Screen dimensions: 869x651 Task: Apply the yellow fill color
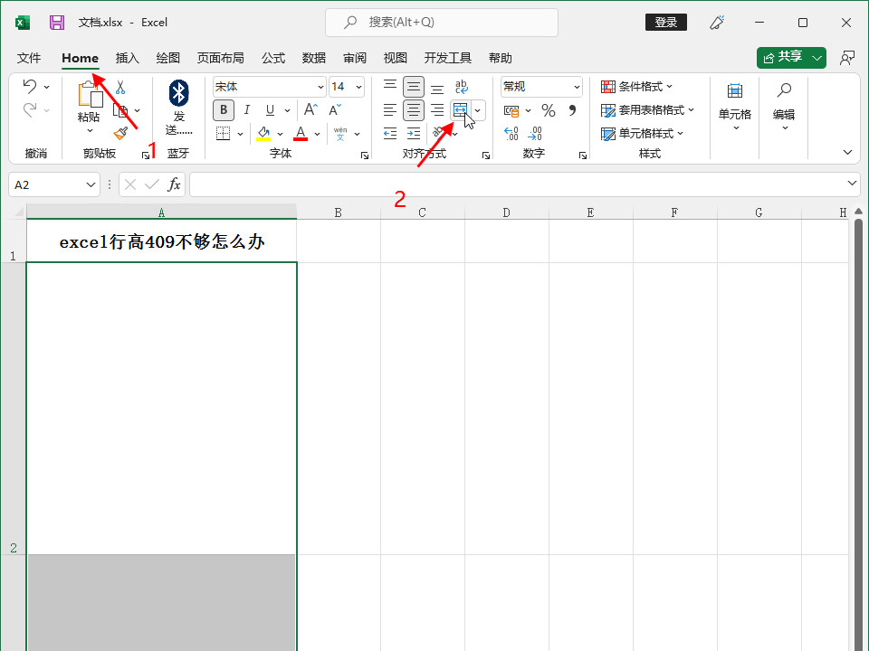pyautogui.click(x=263, y=134)
